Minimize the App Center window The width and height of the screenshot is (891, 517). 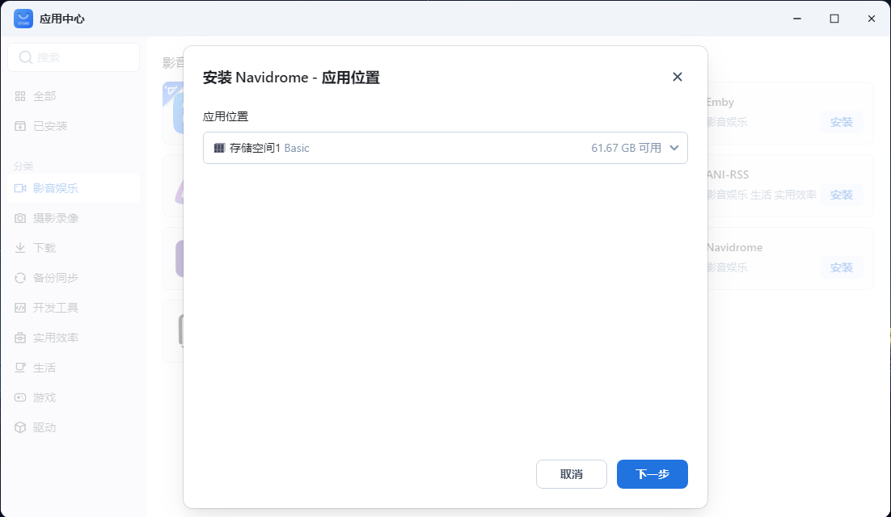pos(797,19)
